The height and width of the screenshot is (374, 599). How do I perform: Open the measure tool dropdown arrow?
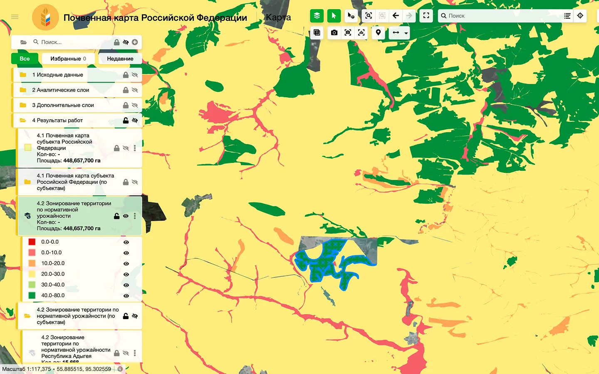point(406,33)
